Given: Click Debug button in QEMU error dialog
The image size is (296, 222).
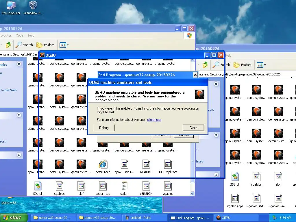Looking at the screenshot, I should point(104,128).
